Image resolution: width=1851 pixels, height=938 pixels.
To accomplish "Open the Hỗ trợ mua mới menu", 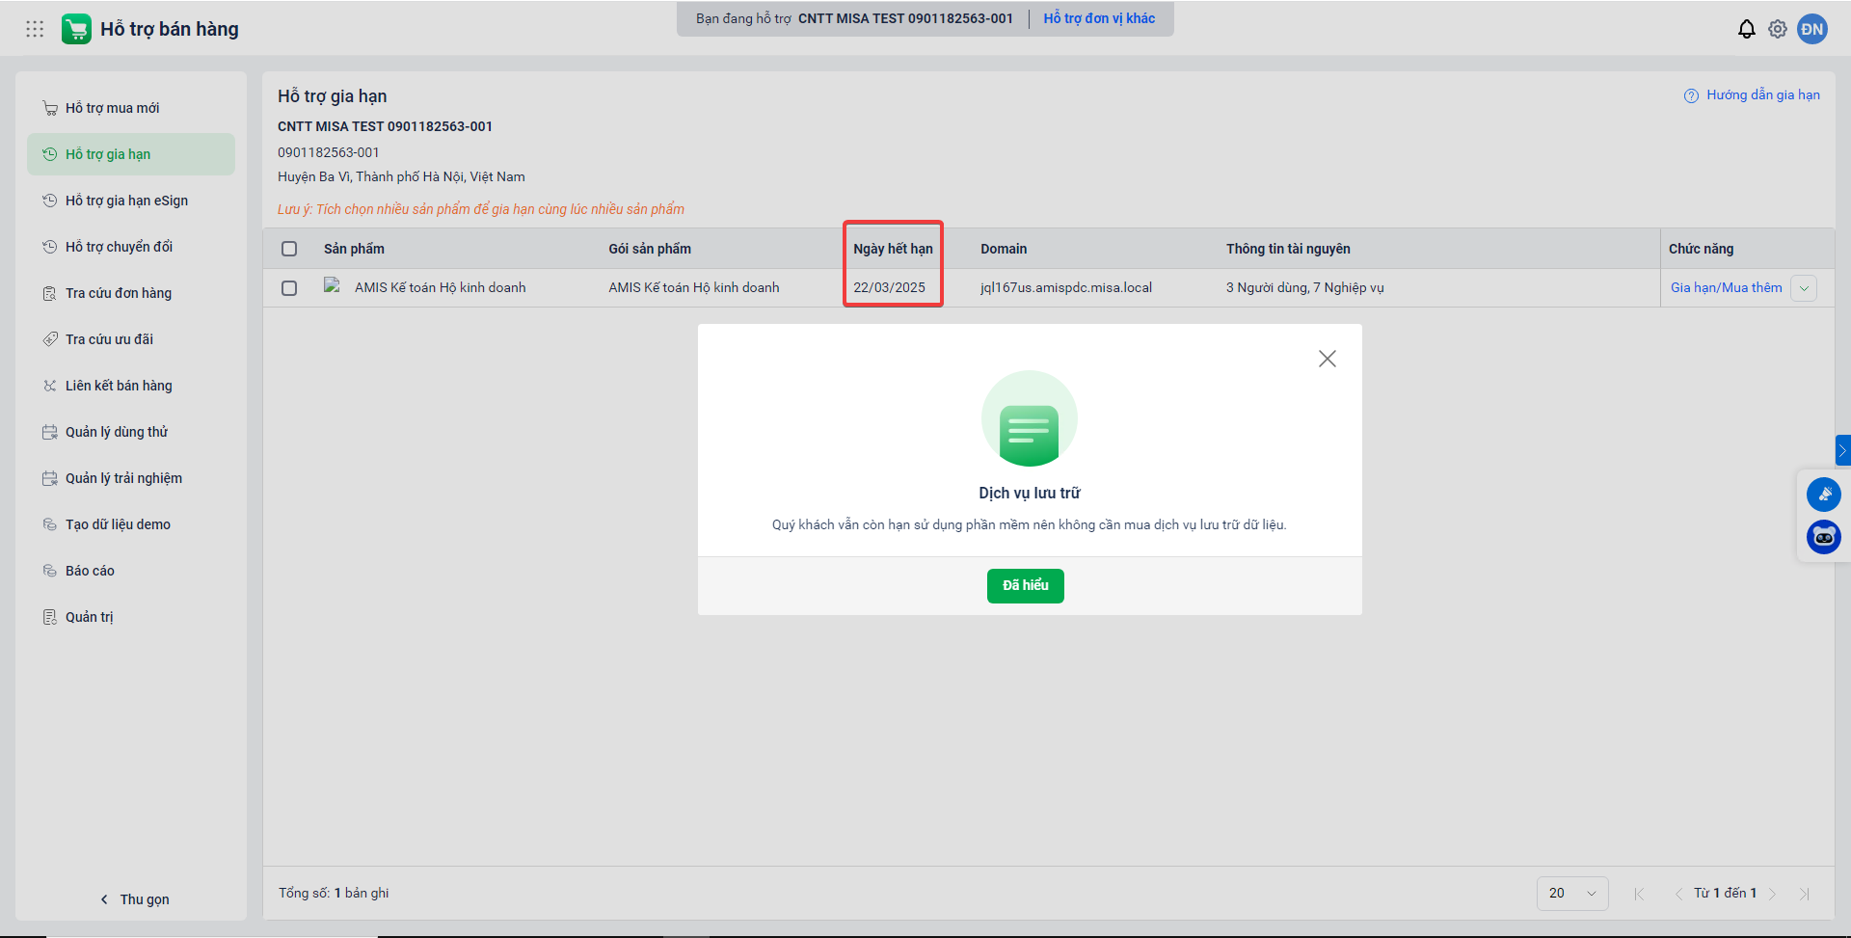I will [131, 108].
